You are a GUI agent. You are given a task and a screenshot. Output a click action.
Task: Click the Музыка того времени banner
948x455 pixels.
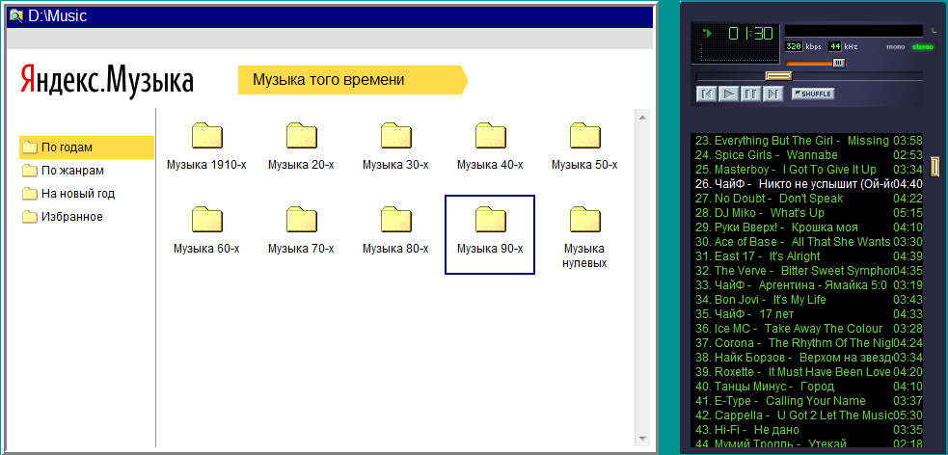click(x=350, y=80)
